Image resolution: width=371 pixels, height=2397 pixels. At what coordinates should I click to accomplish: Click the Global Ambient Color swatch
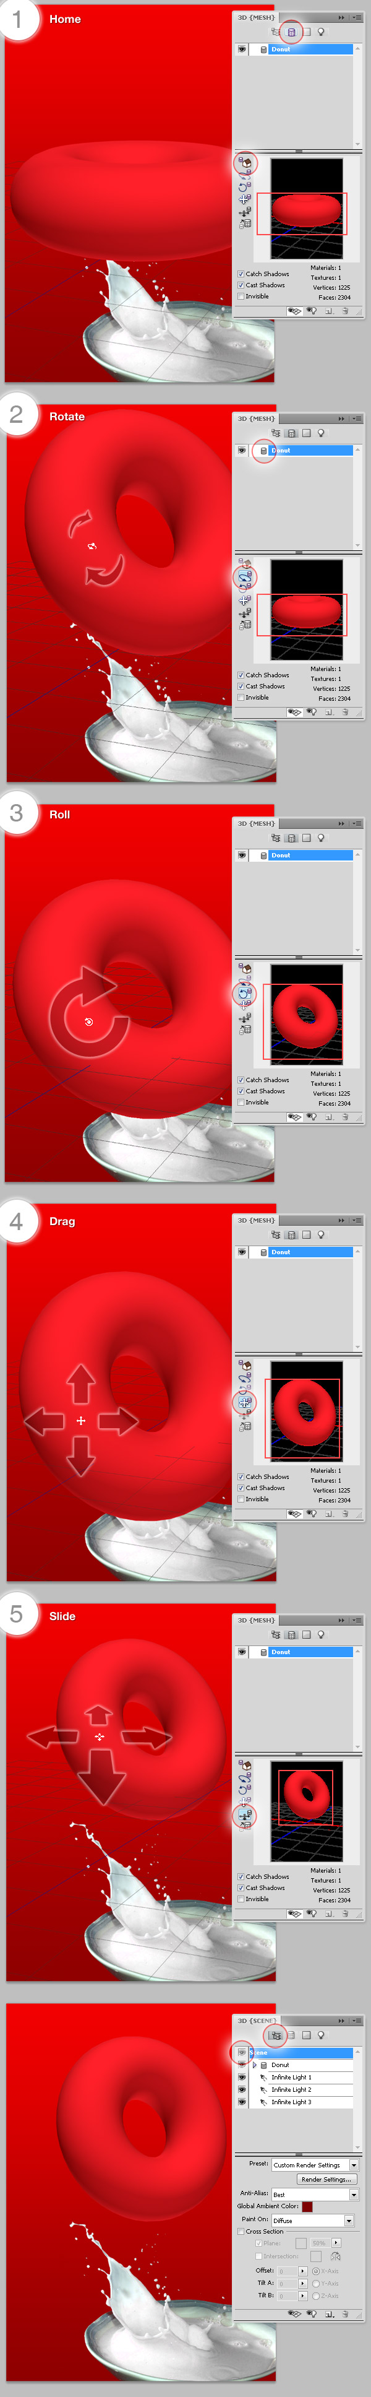(x=307, y=2207)
